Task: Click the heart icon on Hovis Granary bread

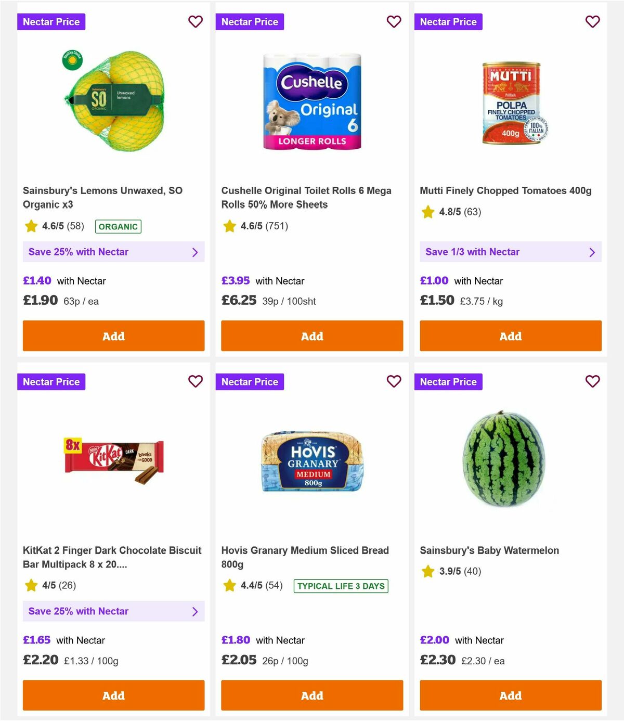Action: [394, 381]
